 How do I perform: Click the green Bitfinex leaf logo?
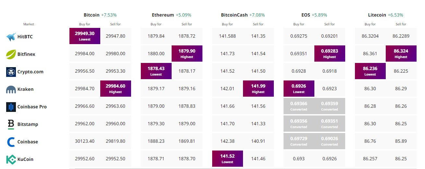11,54
